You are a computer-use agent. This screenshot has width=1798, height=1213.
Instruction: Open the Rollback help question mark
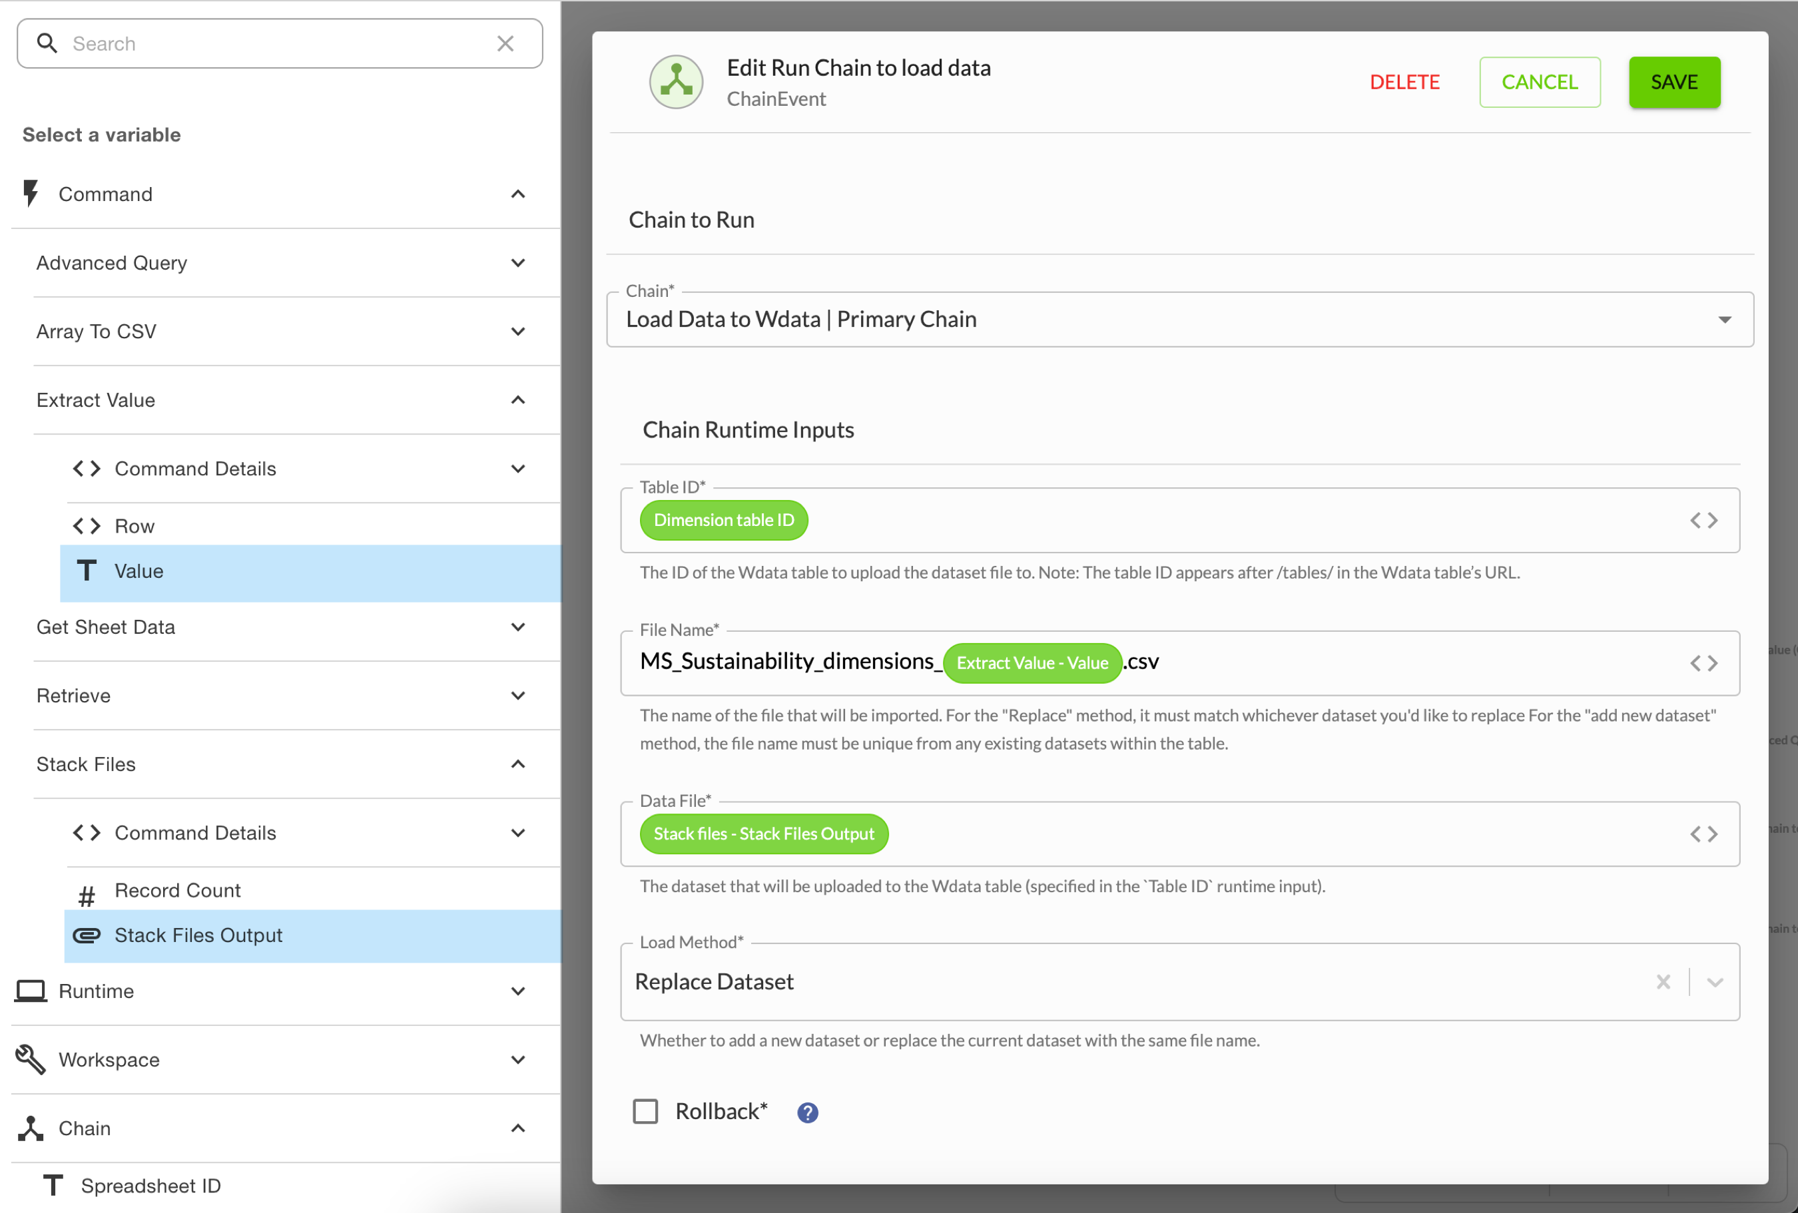pos(807,1112)
